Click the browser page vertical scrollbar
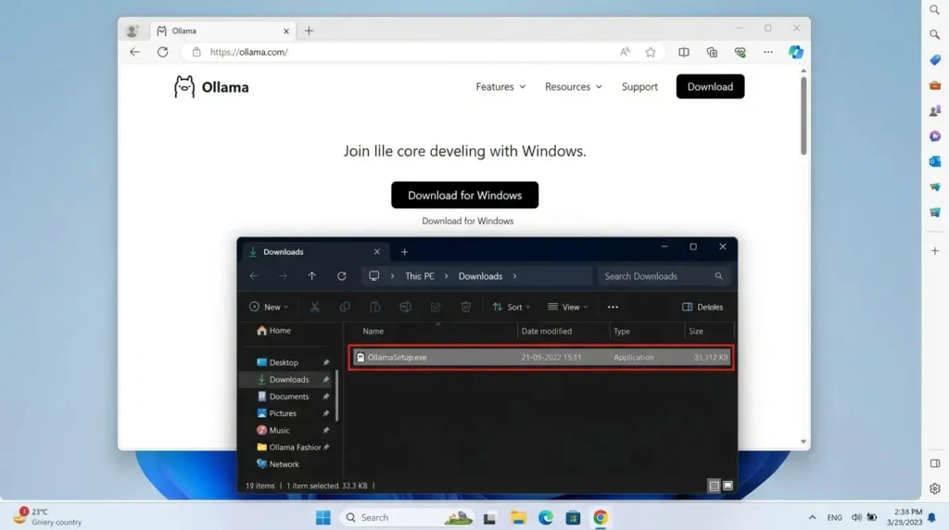Screen dimensions: 949x530 [803, 115]
